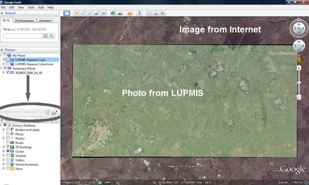309x185 pixels.
Task: Expand the LUPMIS: Papaase 2 structures item
Action: (x=3, y=64)
